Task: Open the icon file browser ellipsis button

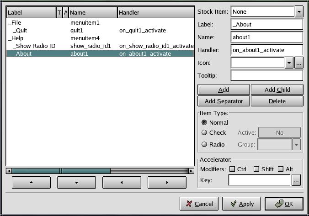Action: 298,63
